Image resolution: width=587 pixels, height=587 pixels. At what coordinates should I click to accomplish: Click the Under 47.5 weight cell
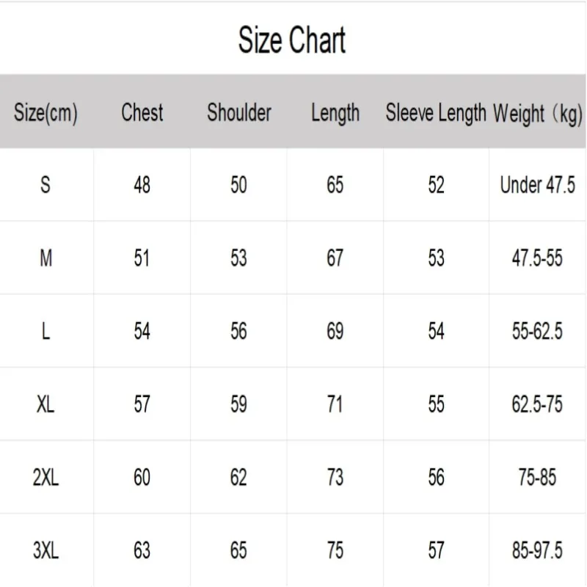pyautogui.click(x=538, y=185)
